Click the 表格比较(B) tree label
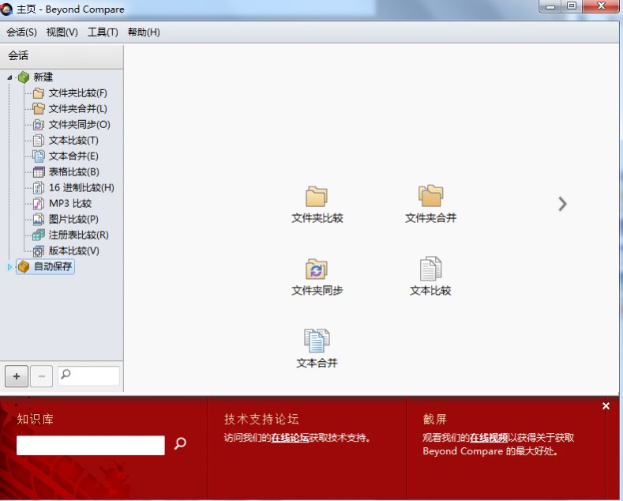 click(x=74, y=171)
